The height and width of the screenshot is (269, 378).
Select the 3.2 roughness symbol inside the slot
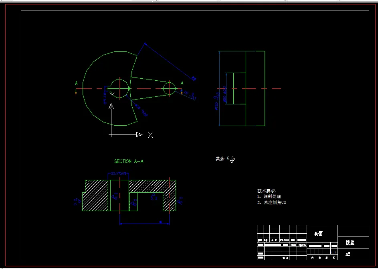pyautogui.click(x=153, y=196)
